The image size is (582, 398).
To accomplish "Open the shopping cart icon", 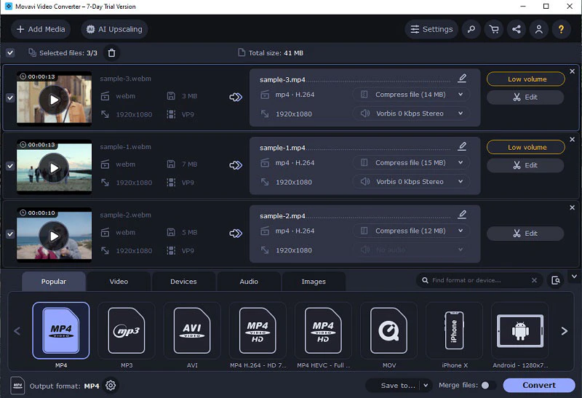I will coord(494,29).
